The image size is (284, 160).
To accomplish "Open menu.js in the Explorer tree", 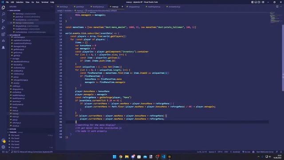I will pos(16,116).
